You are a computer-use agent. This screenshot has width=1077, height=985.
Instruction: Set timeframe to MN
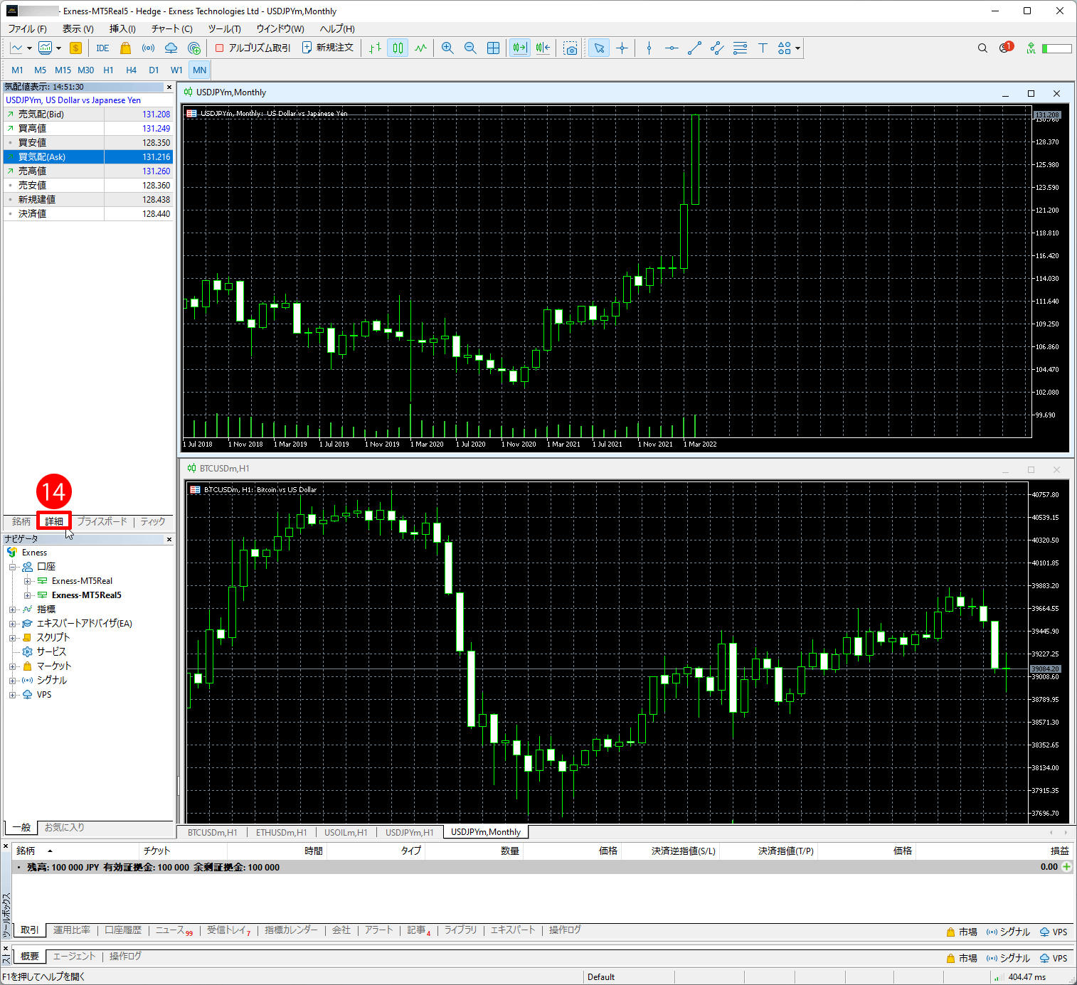tap(199, 70)
